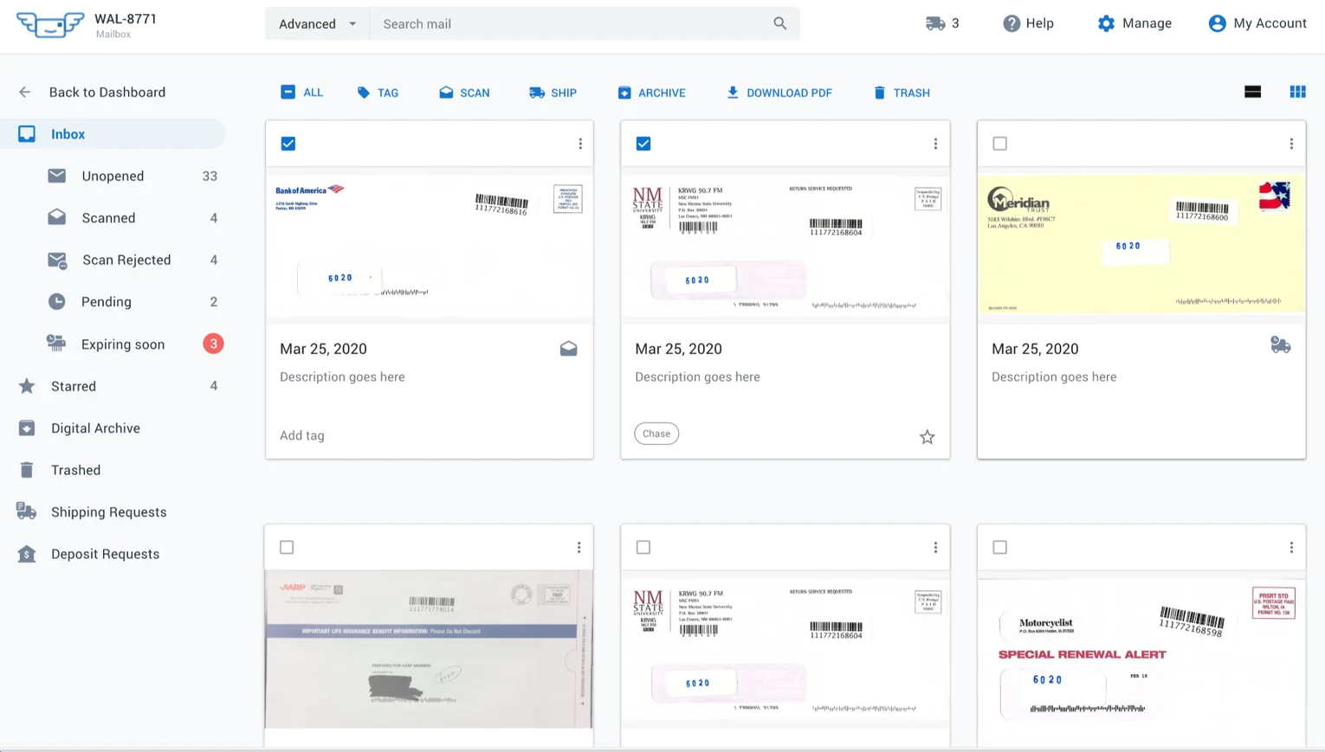Open the Advanced search dropdown
The width and height of the screenshot is (1325, 752).
317,23
